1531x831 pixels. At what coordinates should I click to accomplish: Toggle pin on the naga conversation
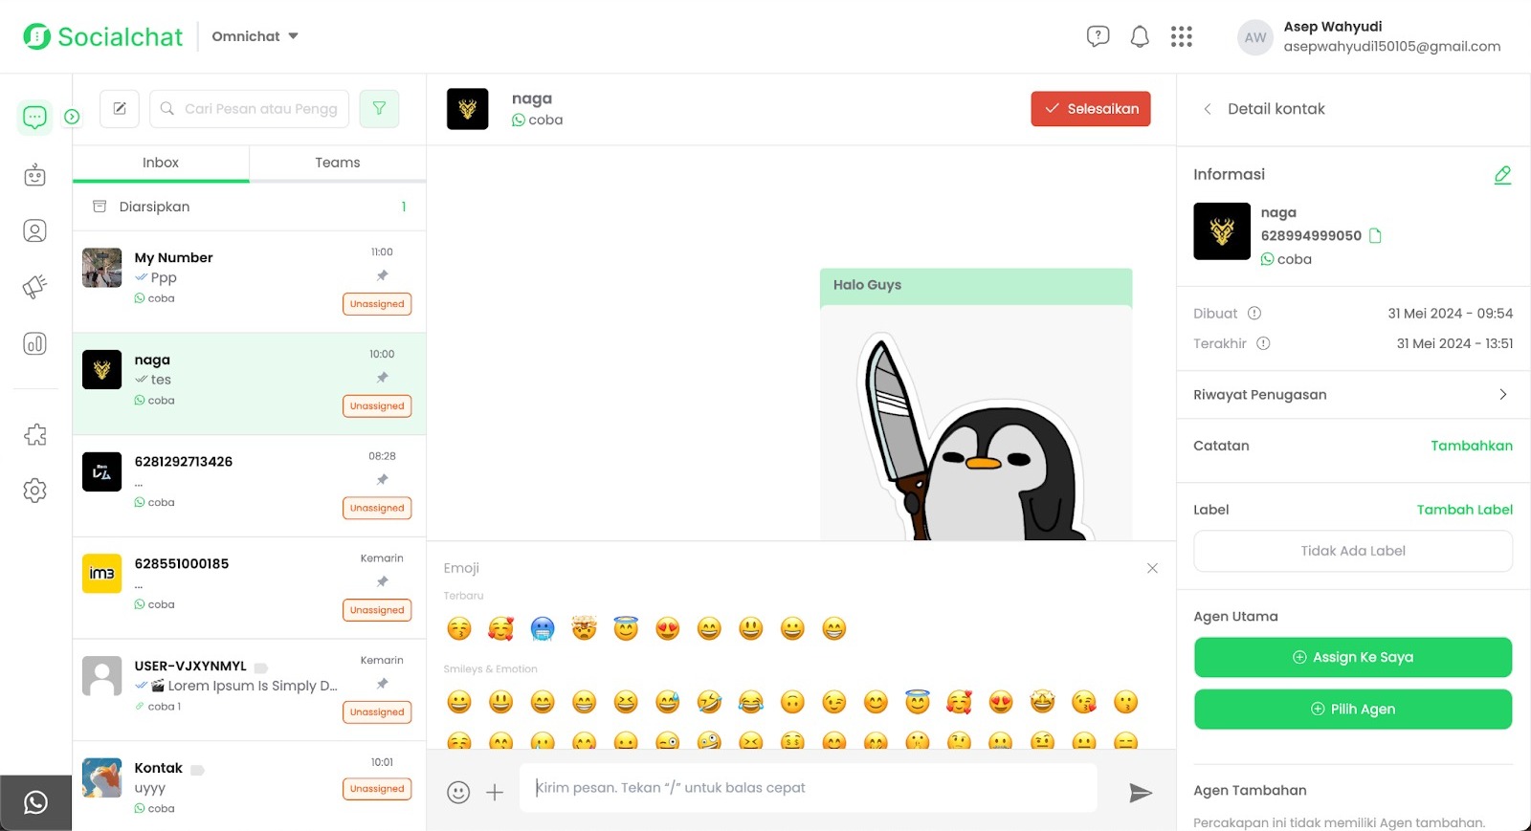382,378
